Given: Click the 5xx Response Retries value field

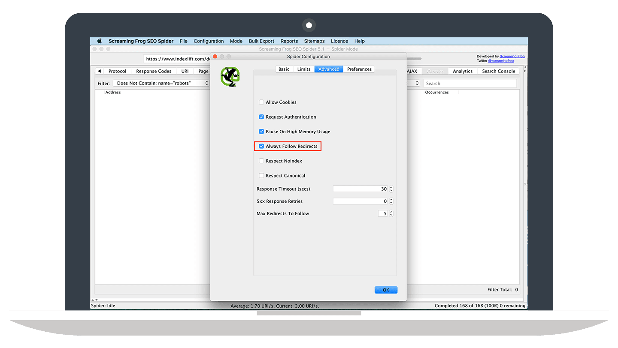Looking at the screenshot, I should pos(360,201).
